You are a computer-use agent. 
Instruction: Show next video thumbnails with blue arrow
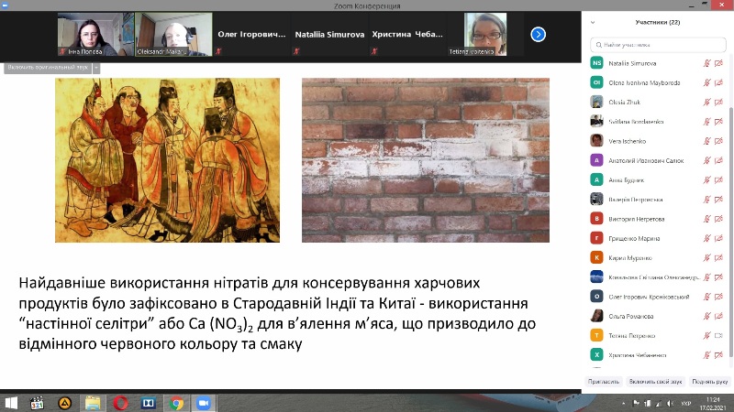(x=538, y=35)
